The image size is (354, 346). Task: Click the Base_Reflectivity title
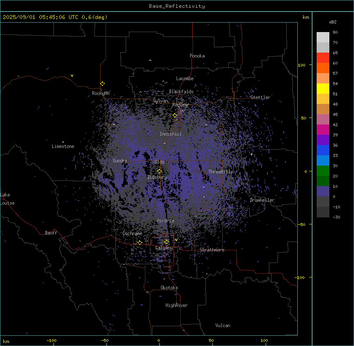point(177,6)
